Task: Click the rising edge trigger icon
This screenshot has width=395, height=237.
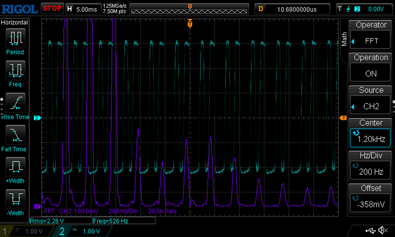Action: [x=348, y=9]
